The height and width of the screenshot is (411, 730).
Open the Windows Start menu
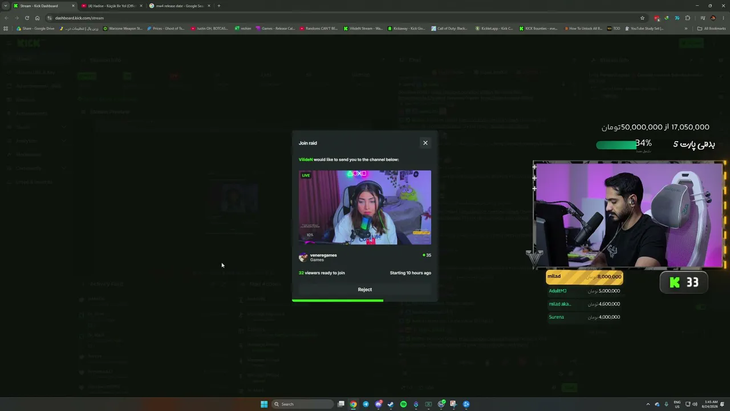(264, 404)
